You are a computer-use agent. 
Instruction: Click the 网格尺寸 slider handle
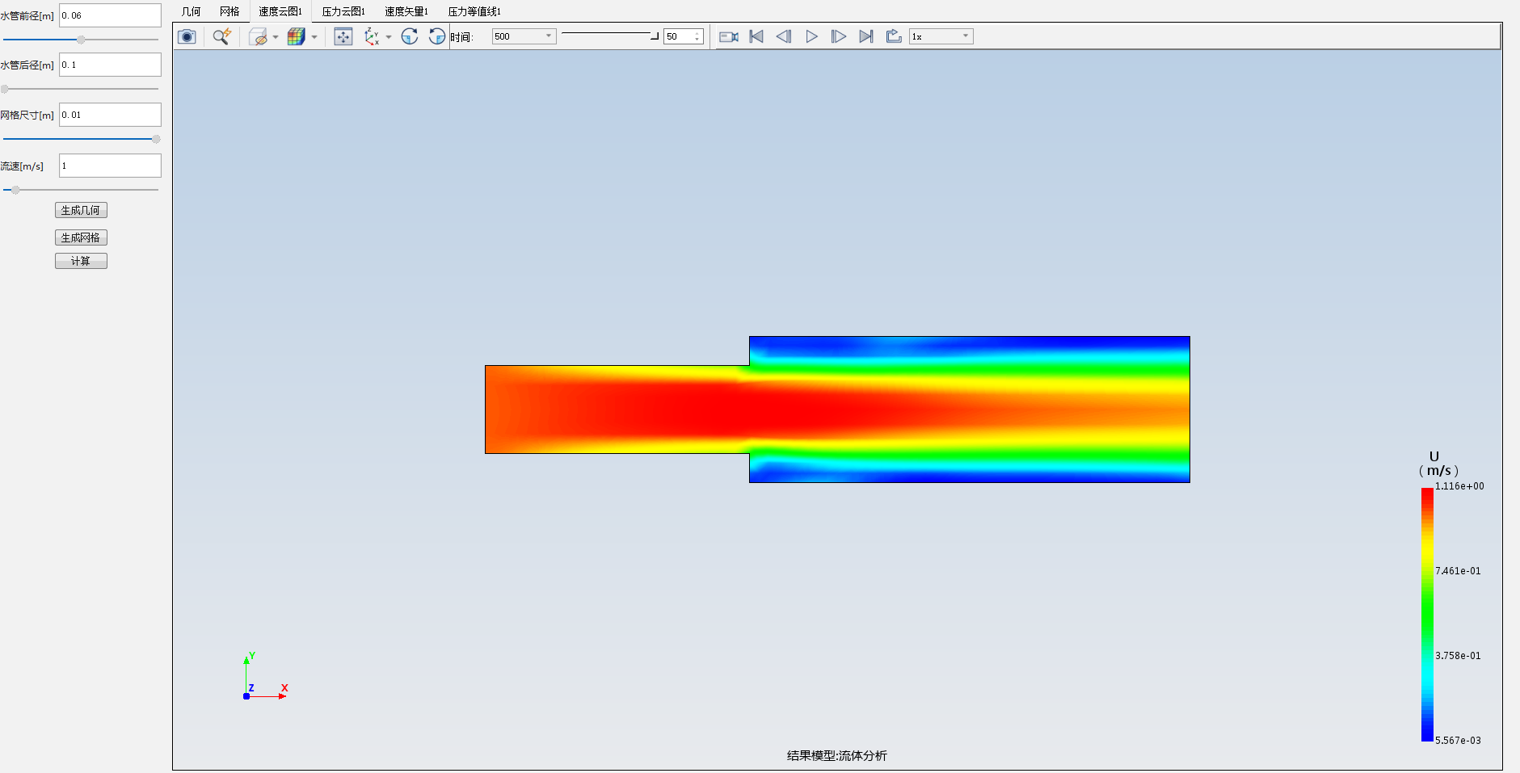coord(156,139)
